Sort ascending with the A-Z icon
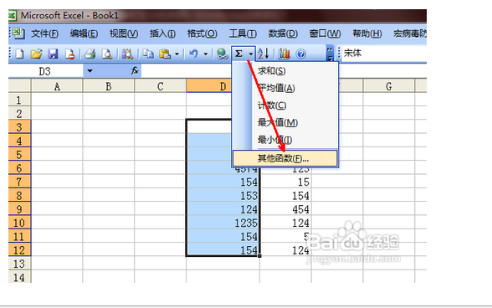The width and height of the screenshot is (492, 308). coord(264,54)
